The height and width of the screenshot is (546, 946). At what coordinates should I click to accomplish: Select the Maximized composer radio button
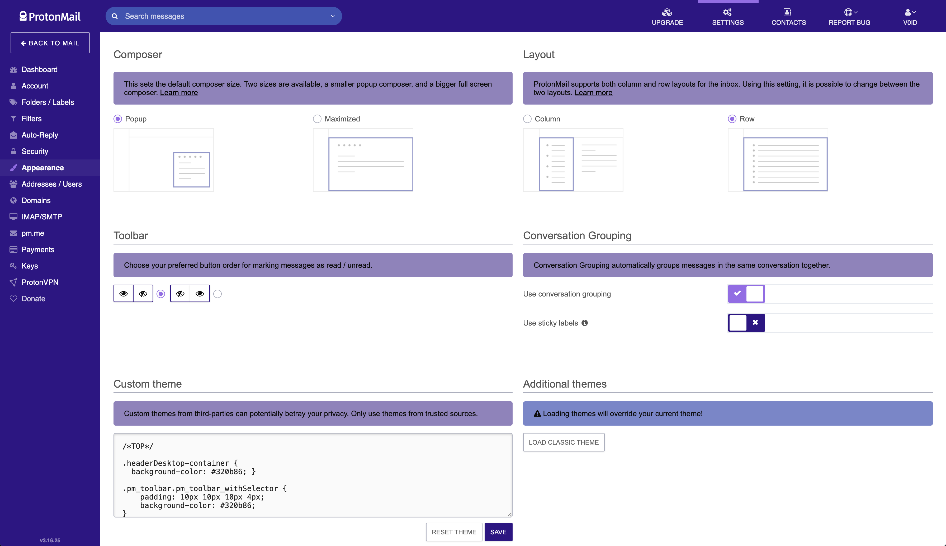(317, 119)
